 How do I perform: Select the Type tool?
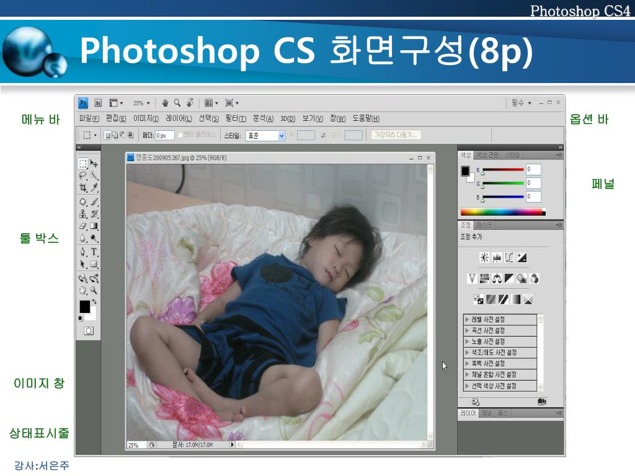[x=94, y=252]
